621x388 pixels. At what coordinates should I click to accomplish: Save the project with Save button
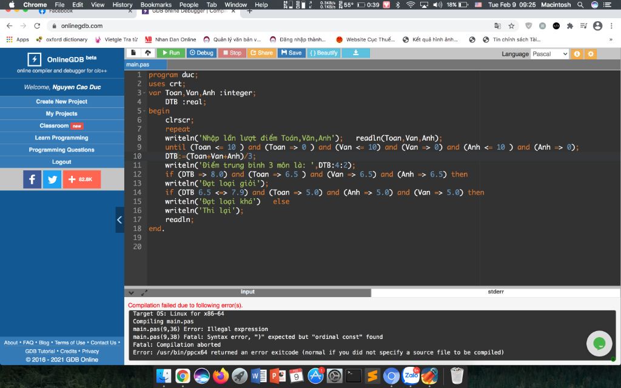[x=292, y=53]
